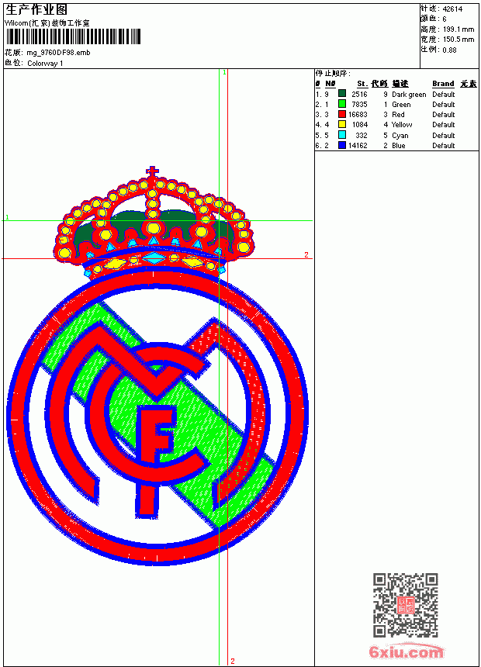
Task: Click the 'Yellow' description text
Action: [x=402, y=125]
